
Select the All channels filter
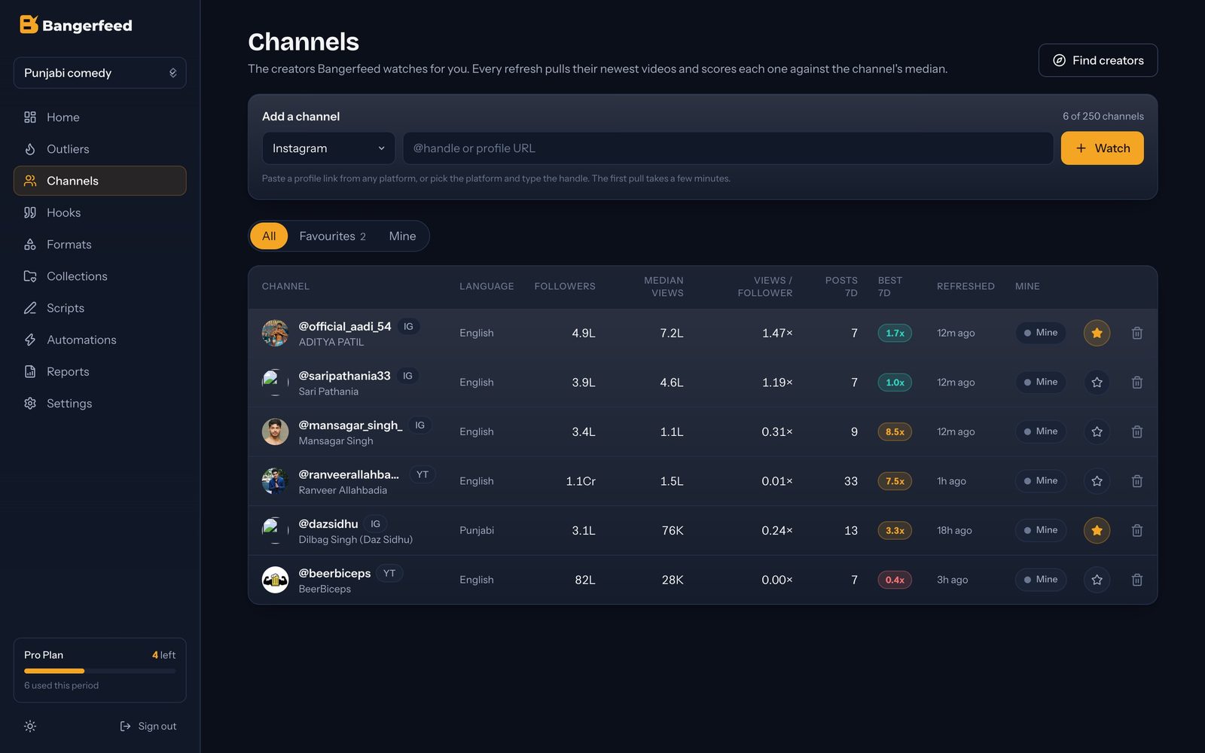pyautogui.click(x=269, y=236)
